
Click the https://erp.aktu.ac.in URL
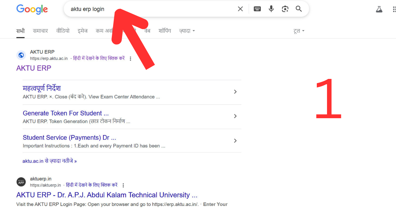(49, 58)
